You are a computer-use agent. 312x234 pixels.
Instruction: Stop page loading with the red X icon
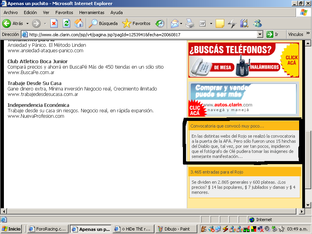click(54, 23)
